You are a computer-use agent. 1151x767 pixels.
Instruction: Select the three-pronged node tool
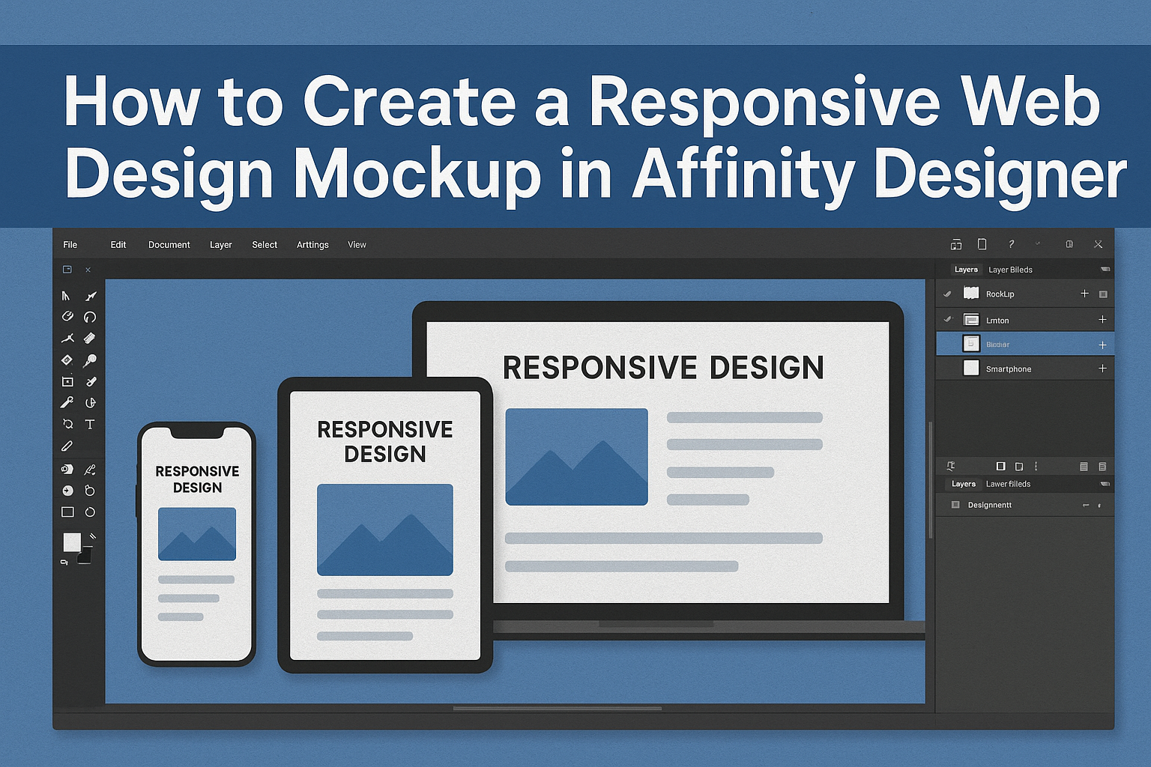67,338
